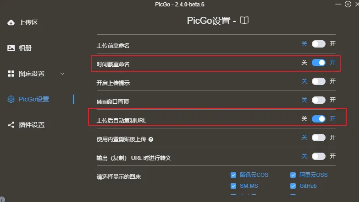Click the help icon beside 使用内置剪贴板上传
Image resolution: width=359 pixels, height=202 pixels.
tap(151, 139)
